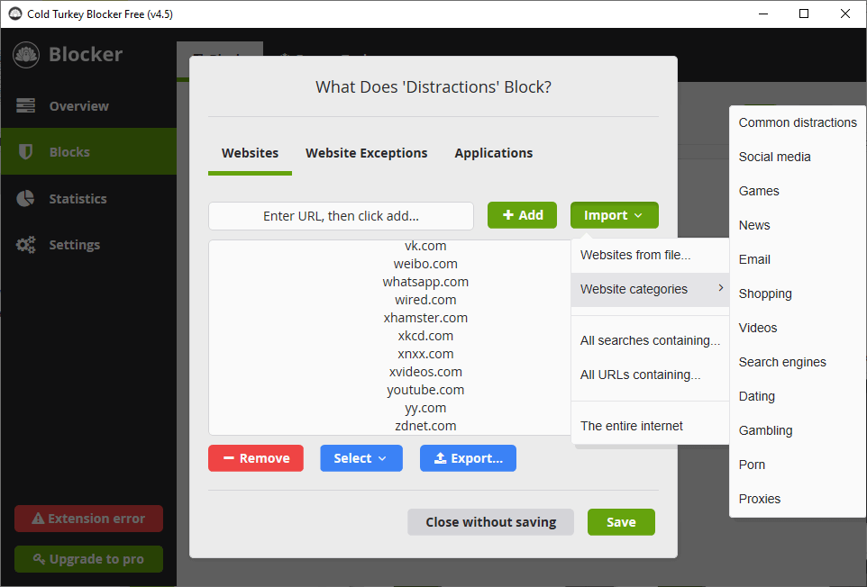The width and height of the screenshot is (867, 587).
Task: Click the upload icon on Export
Action: tap(441, 457)
